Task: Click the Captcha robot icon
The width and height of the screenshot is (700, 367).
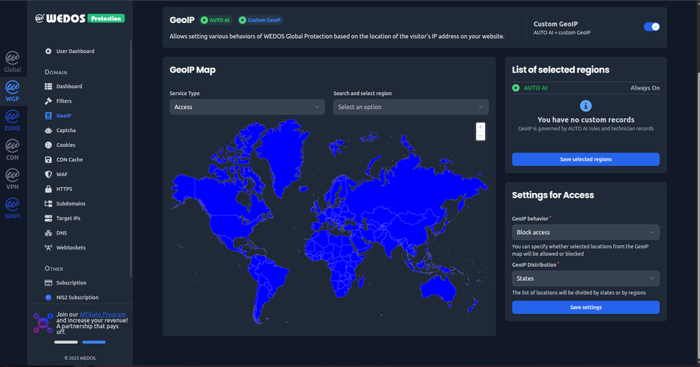Action: 48,131
